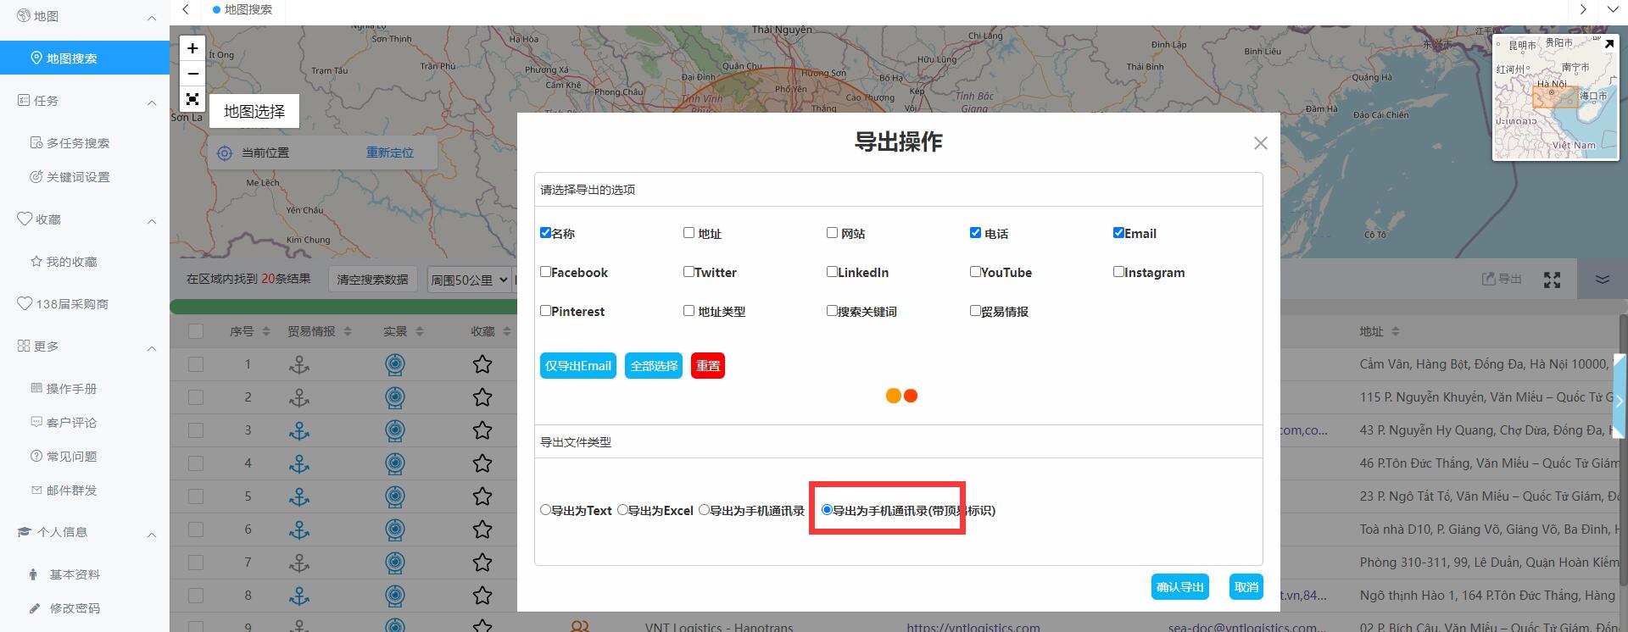Click the double chevron collapse icon beside results toolbar
The height and width of the screenshot is (632, 1628).
pos(1602,280)
